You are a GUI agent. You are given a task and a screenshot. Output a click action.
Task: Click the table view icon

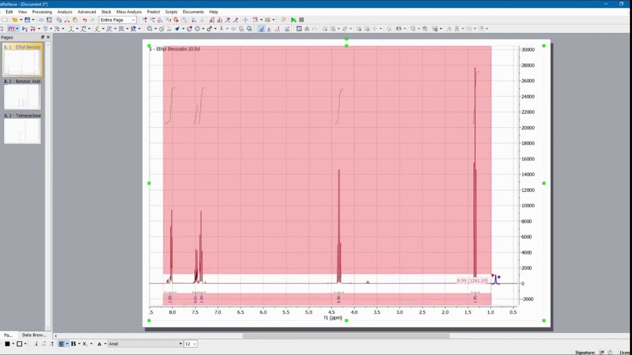tap(299, 29)
